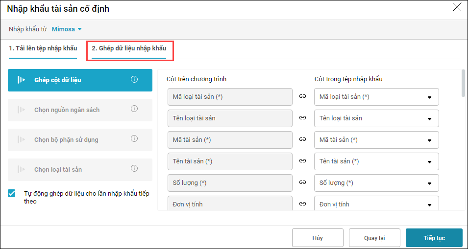Click info icon beside Chọn nguồn ngân sách

click(134, 110)
